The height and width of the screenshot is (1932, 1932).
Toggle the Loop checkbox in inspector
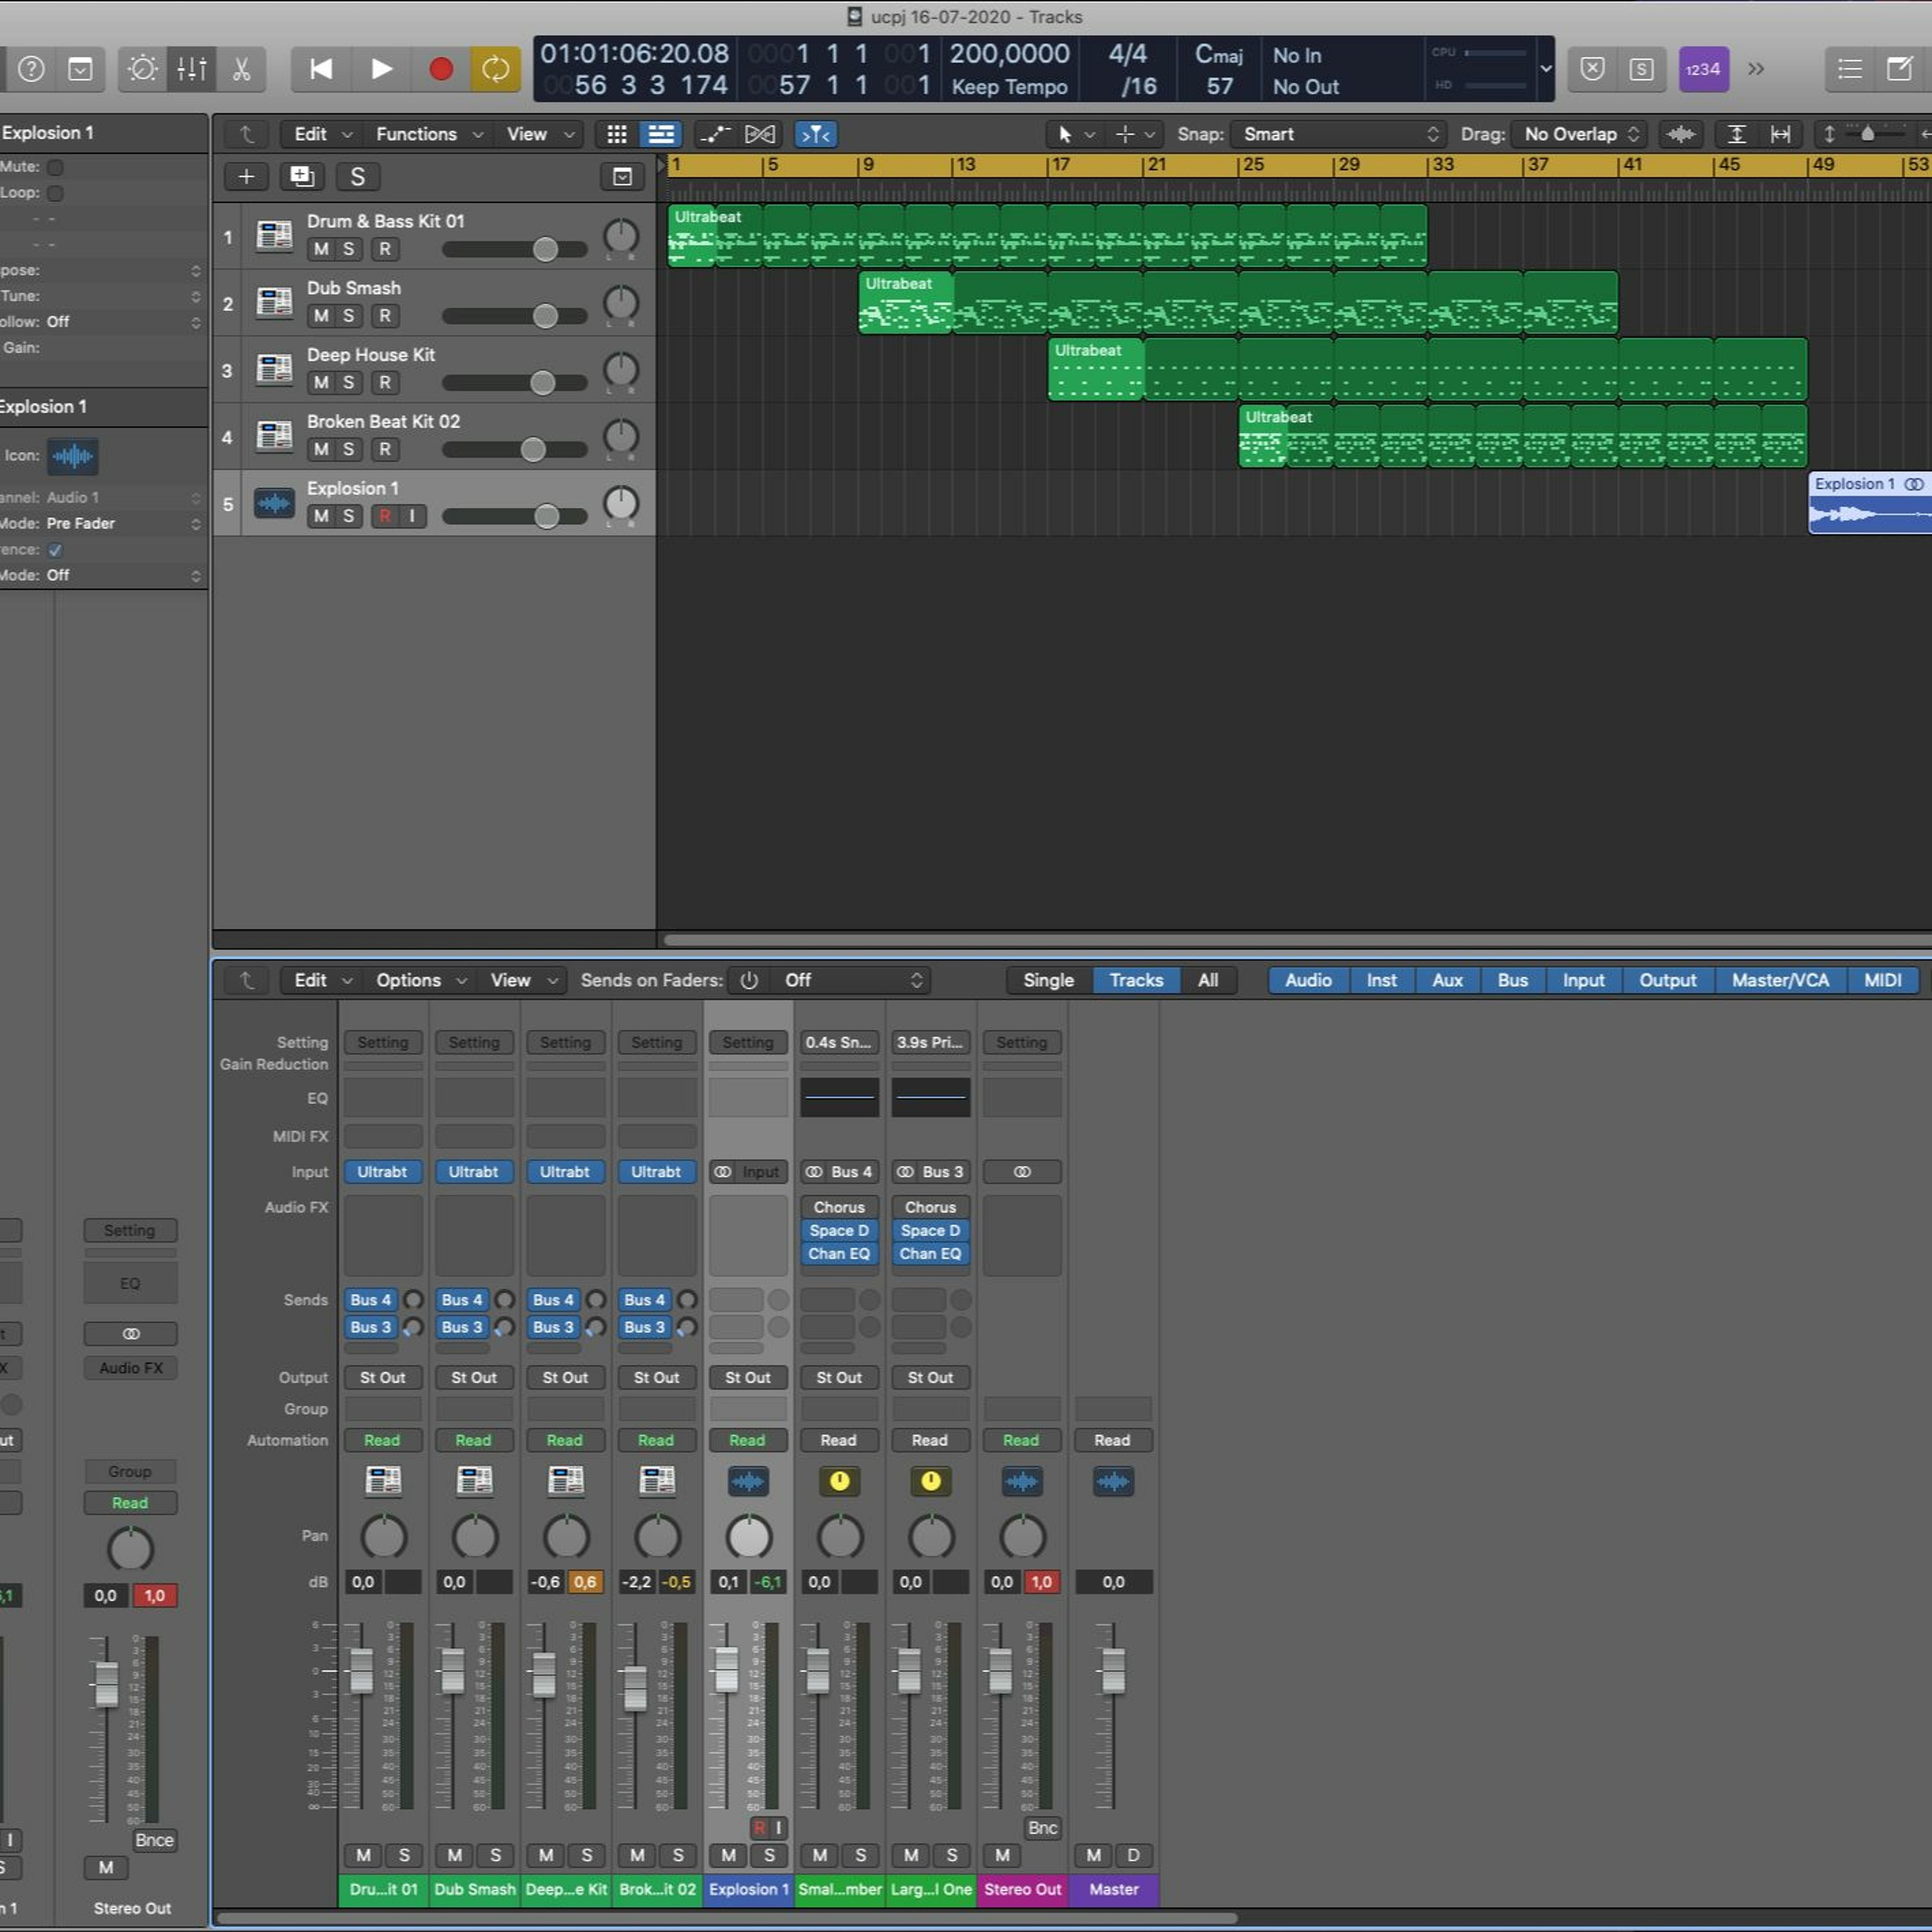tap(56, 193)
